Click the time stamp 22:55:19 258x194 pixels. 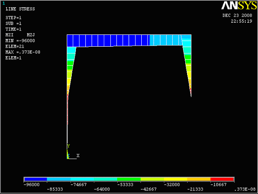point(241,21)
